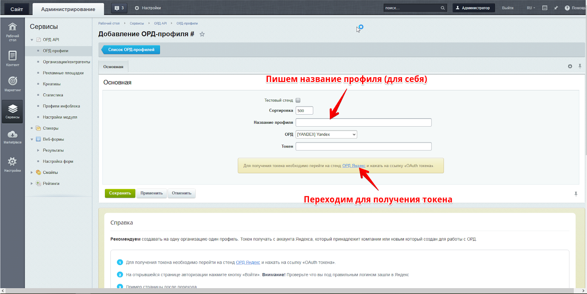Open the ОРД Yandex dropdown
587x294 pixels.
326,134
